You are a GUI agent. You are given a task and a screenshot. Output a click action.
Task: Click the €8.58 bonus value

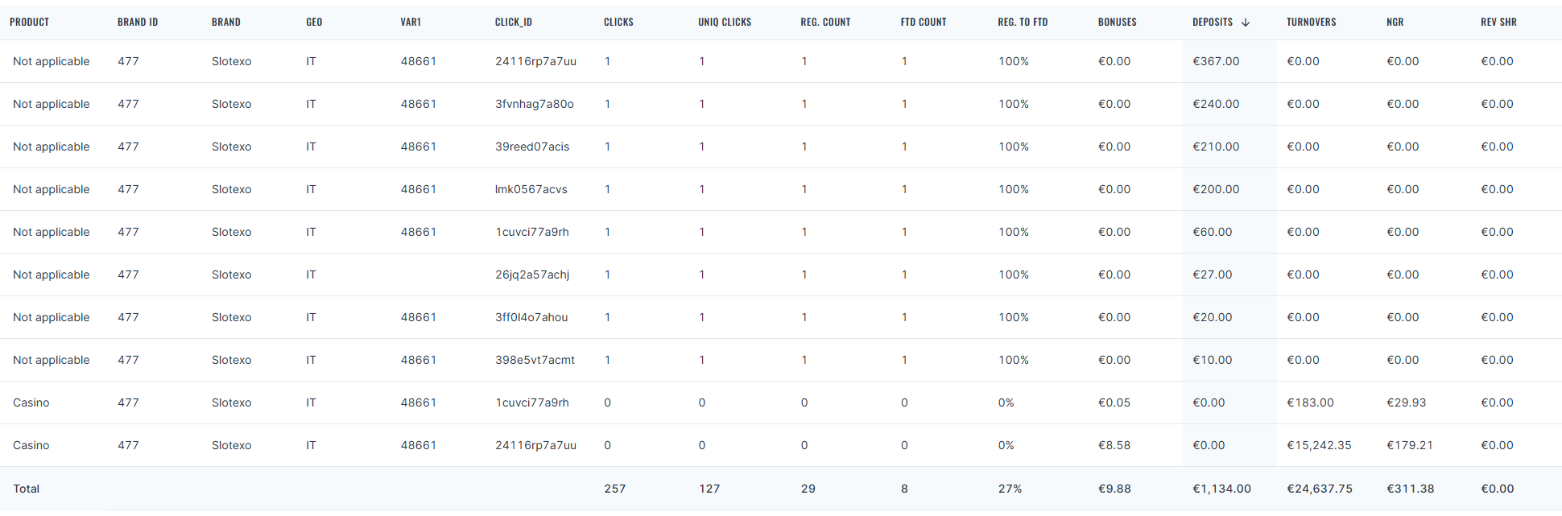tap(1114, 445)
